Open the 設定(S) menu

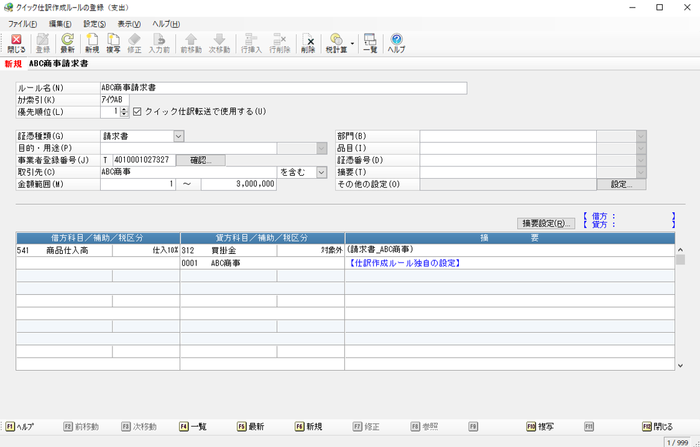94,24
